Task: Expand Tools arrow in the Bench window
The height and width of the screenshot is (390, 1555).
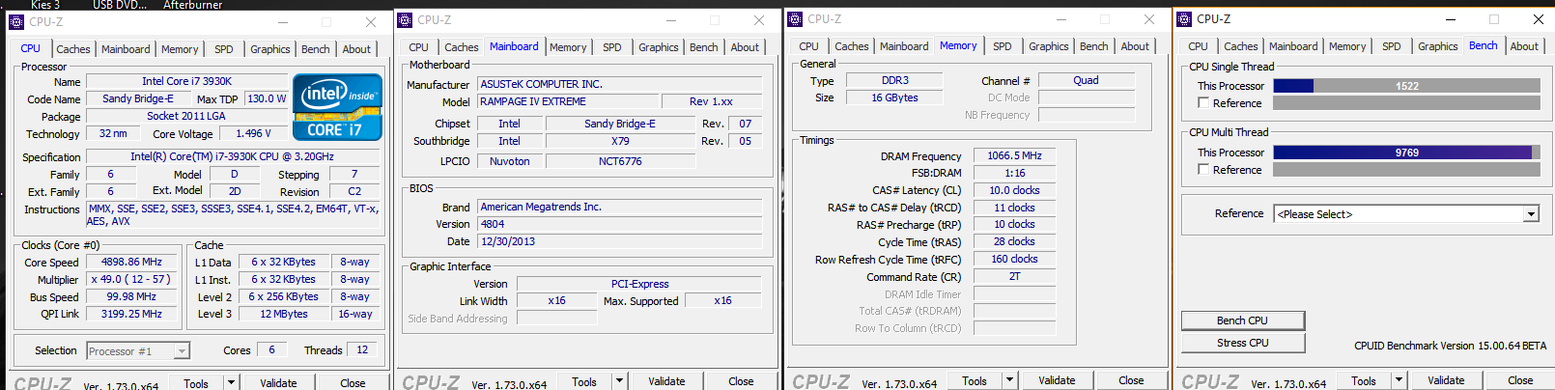Action: pos(1399,380)
